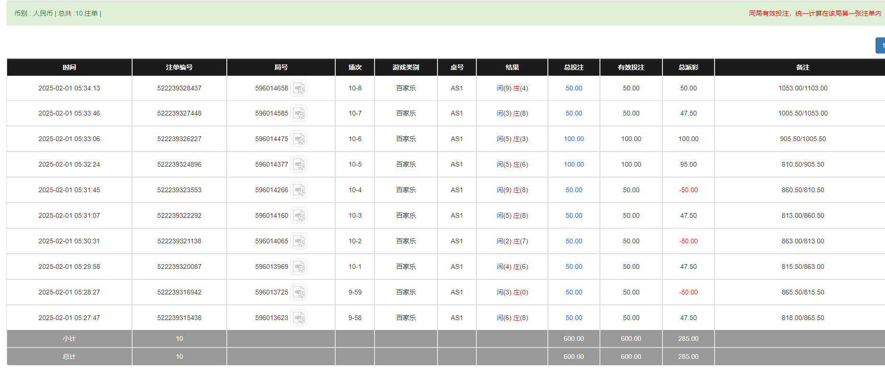Click total bet 50.00 link for round 9-58
This screenshot has height=374, width=885.
coord(573,318)
